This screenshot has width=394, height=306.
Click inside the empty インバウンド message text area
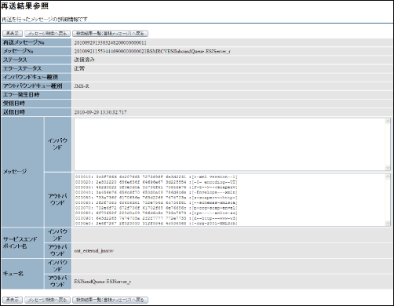pyautogui.click(x=229, y=144)
